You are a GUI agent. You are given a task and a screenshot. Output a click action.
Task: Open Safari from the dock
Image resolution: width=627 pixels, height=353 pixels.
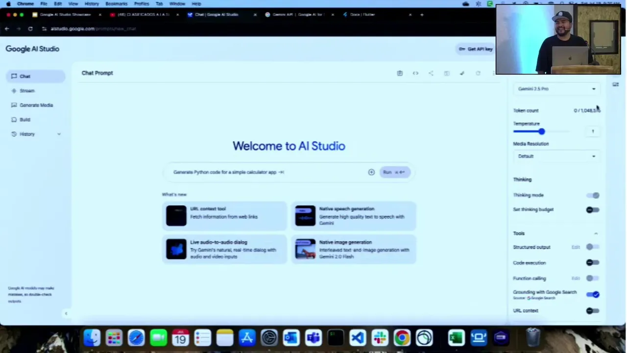(136, 338)
